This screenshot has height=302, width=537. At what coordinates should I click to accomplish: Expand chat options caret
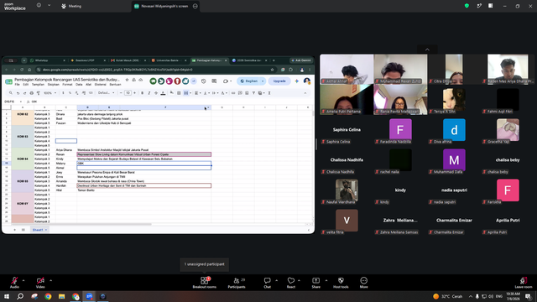coord(276,280)
